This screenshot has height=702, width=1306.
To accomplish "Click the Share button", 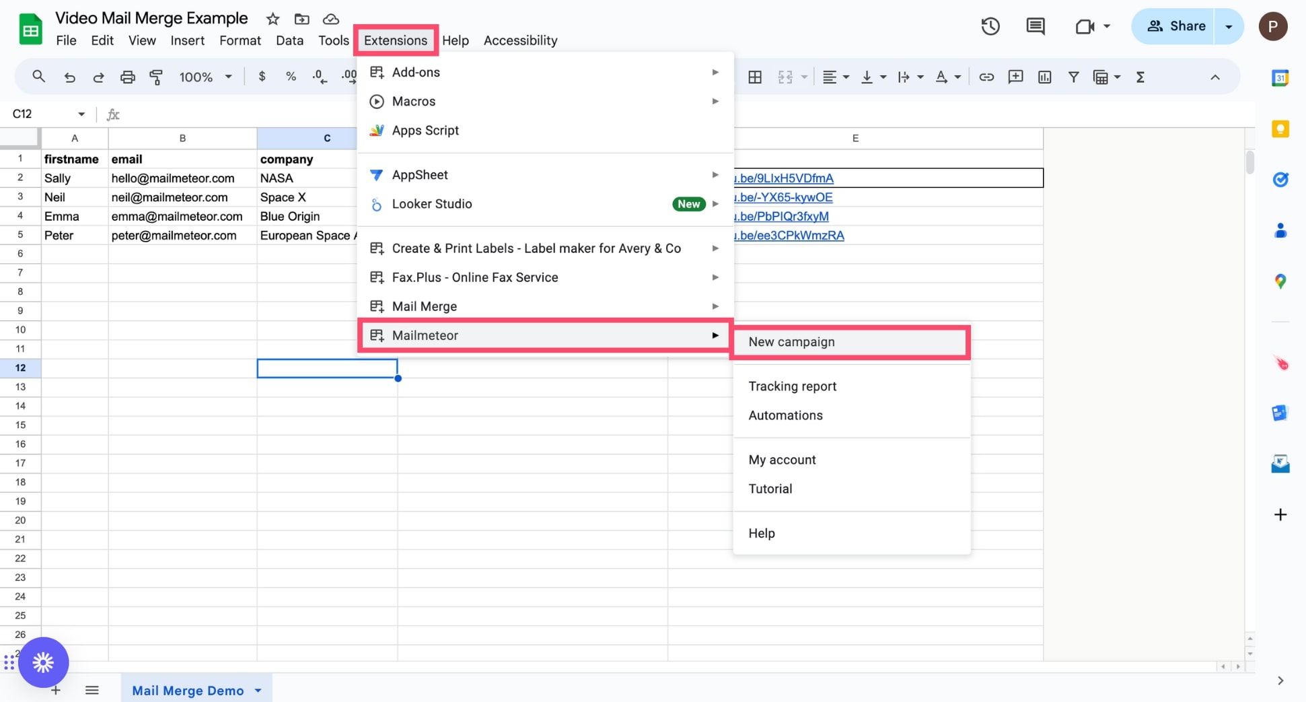I will point(1175,26).
